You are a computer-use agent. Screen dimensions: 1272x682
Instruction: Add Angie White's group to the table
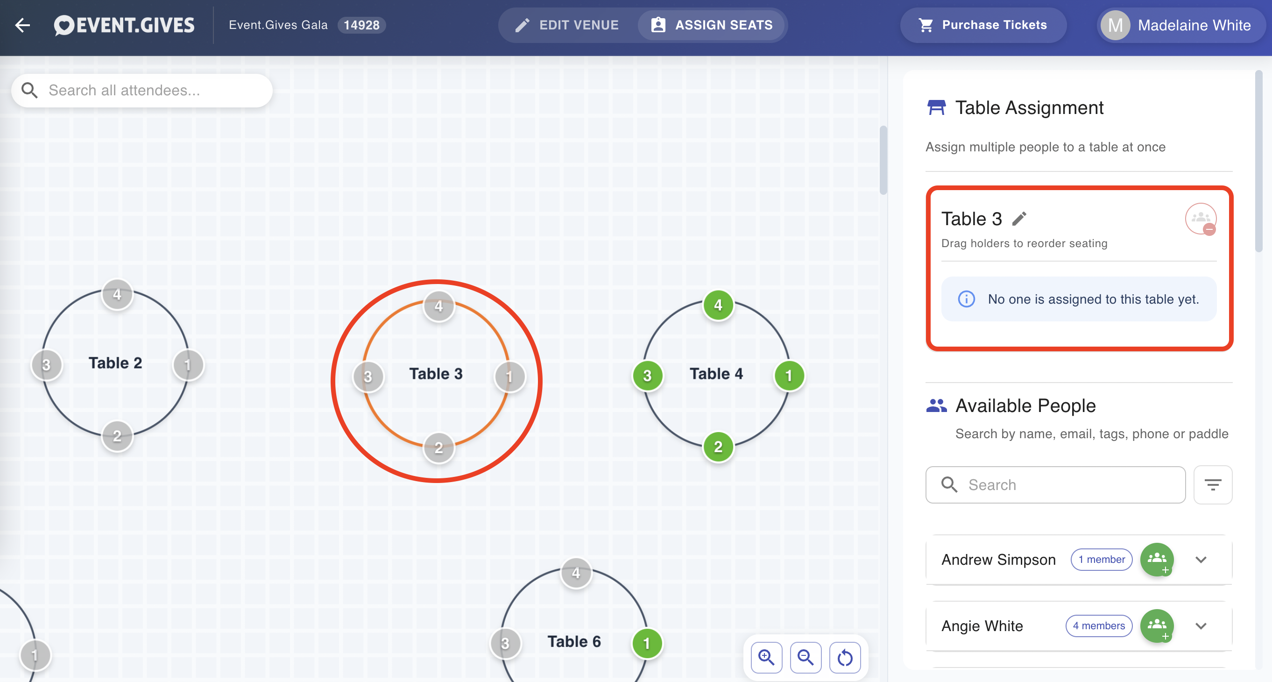(1157, 625)
